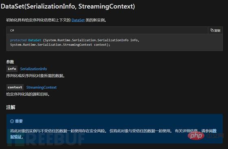Copy the C# code snippet

click(x=215, y=31)
